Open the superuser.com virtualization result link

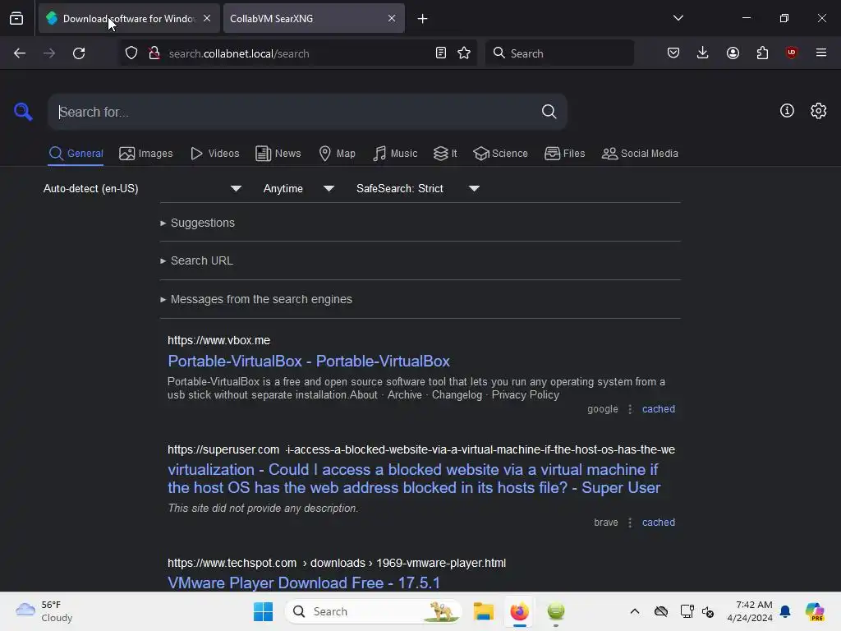pyautogui.click(x=414, y=479)
